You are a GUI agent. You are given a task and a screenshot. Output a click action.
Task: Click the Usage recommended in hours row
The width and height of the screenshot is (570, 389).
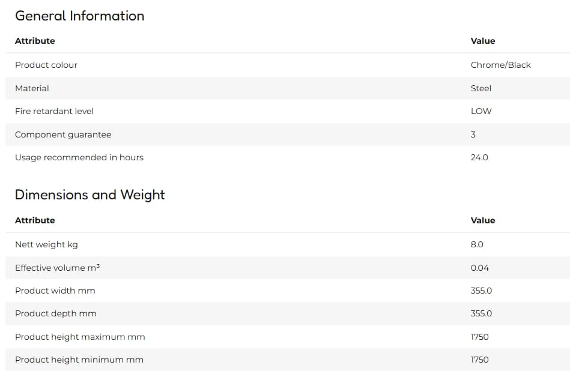click(288, 158)
